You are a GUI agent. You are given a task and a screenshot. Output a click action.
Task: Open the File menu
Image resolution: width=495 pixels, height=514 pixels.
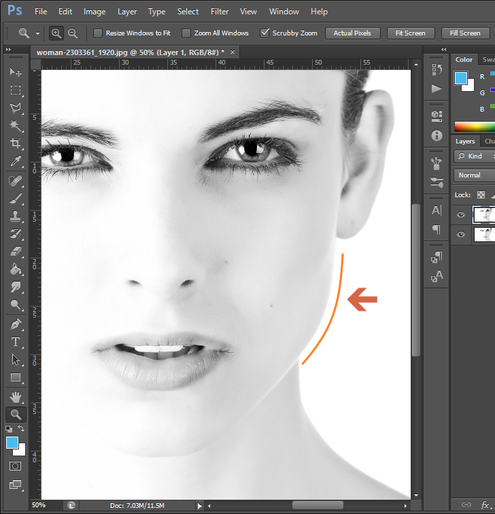41,12
